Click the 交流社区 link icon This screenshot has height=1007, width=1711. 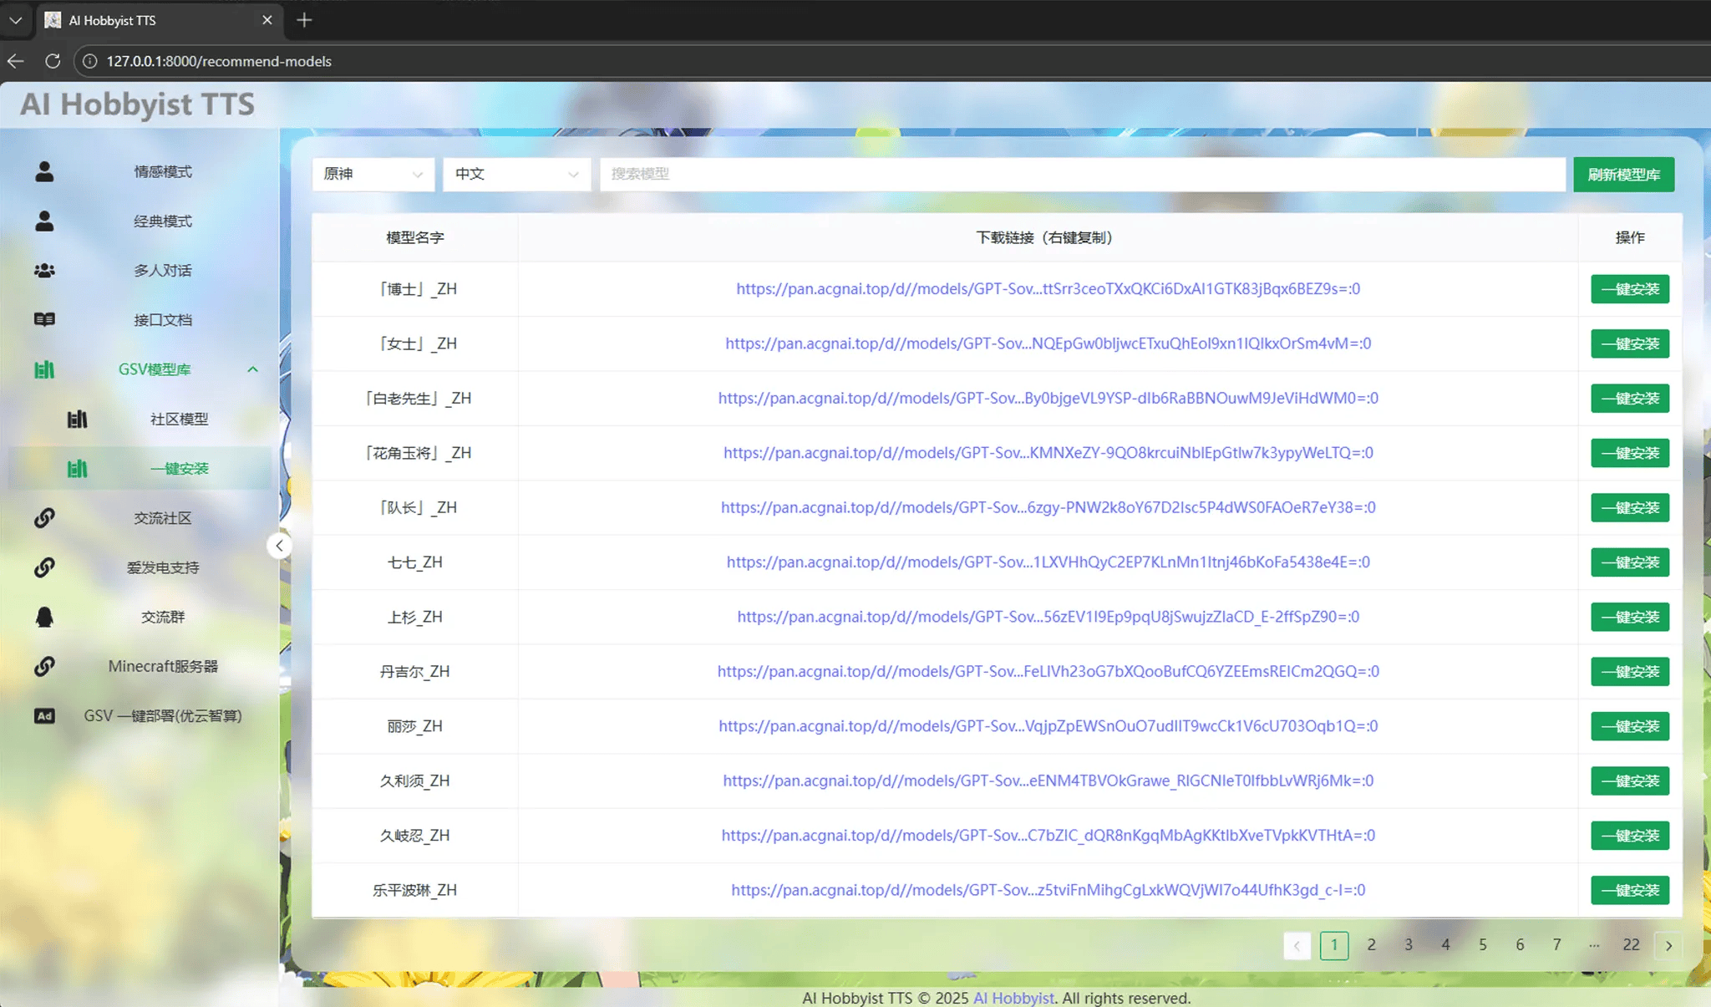pyautogui.click(x=44, y=518)
